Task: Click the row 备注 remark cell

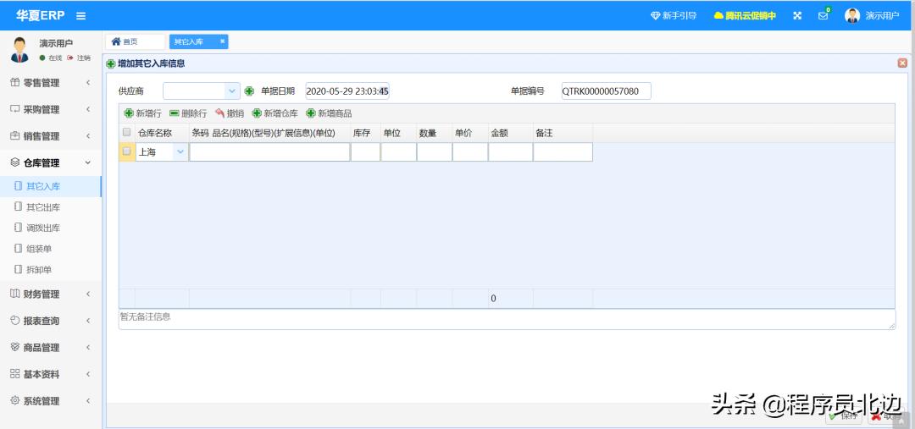Action: click(x=563, y=152)
